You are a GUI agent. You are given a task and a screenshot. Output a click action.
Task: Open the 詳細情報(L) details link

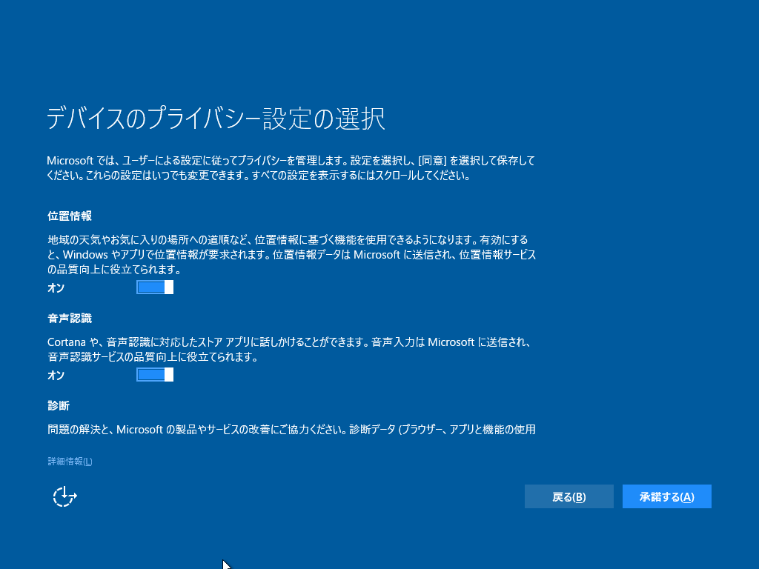(70, 461)
